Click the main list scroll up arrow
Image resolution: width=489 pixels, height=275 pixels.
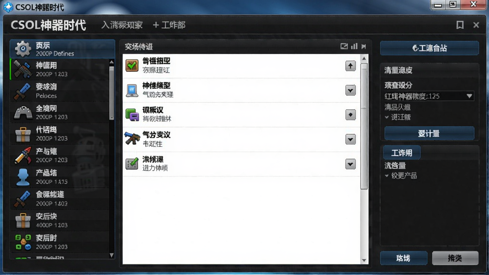tap(364, 58)
